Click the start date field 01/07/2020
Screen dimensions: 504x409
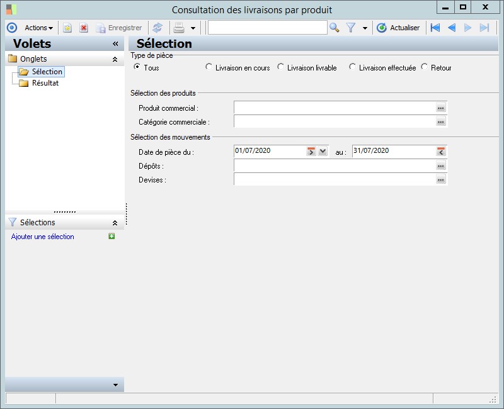(270, 150)
